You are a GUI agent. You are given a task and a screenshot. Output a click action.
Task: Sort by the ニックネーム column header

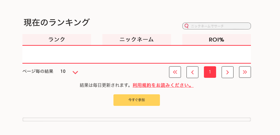tap(136, 40)
